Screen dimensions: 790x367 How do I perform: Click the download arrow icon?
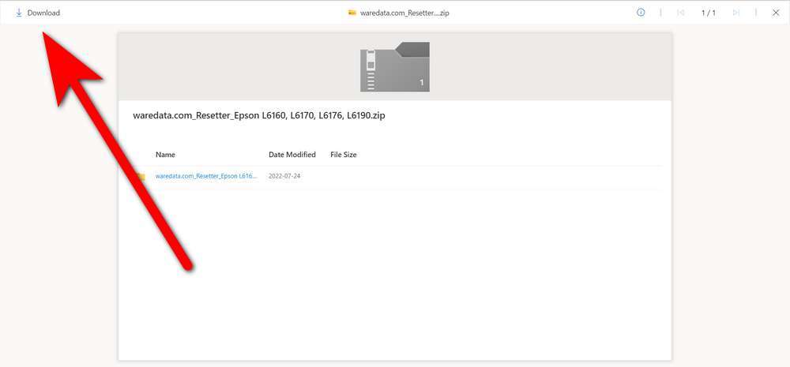[x=19, y=13]
